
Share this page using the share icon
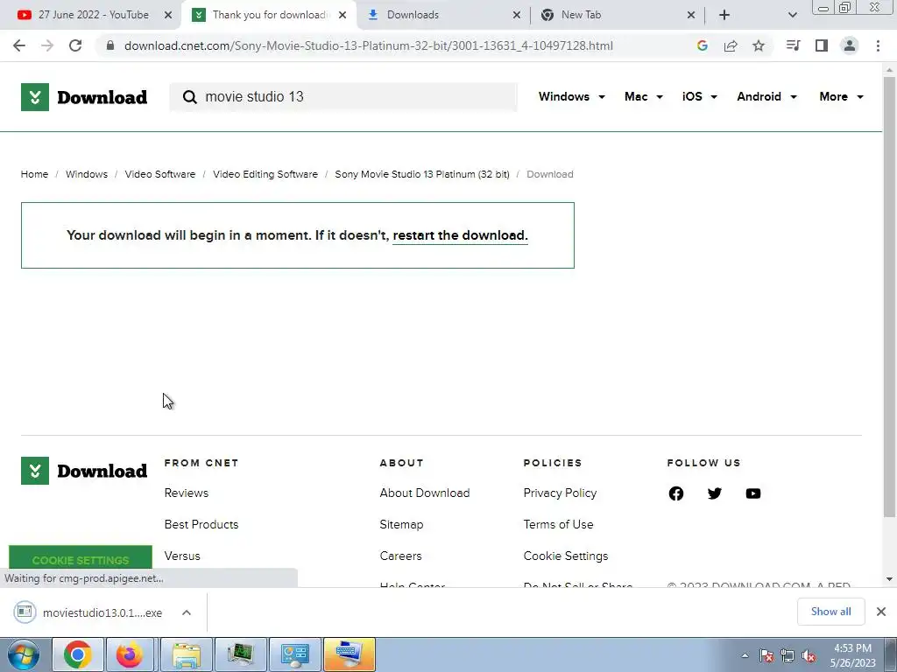pos(730,45)
